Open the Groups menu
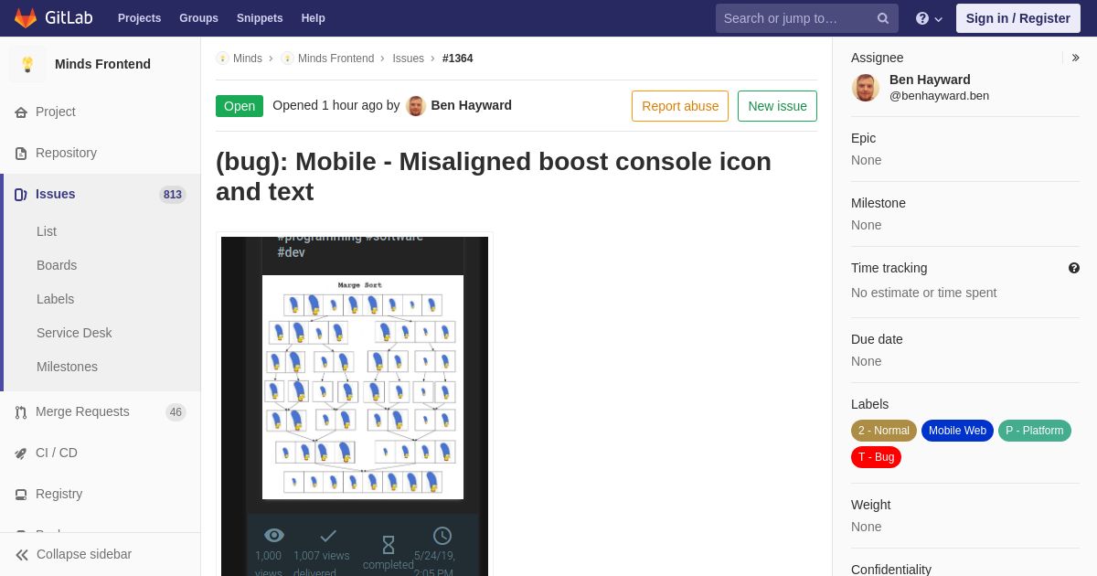This screenshot has height=576, width=1097. click(198, 18)
